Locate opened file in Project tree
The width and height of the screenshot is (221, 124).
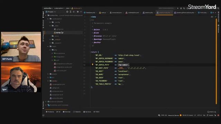(x=67, y=12)
